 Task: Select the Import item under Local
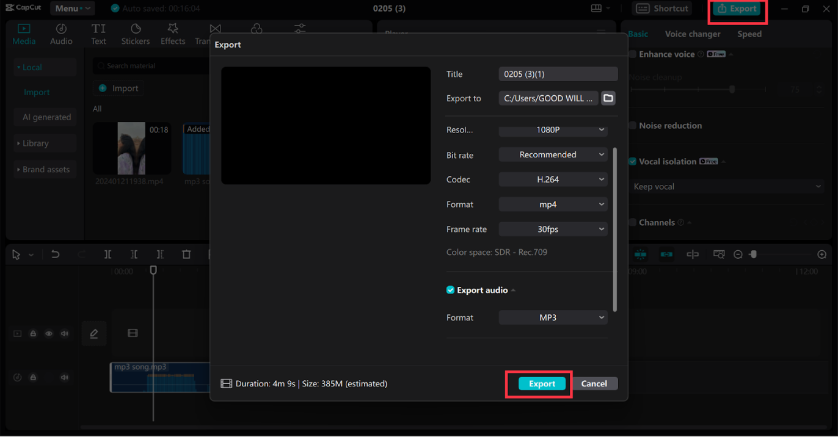(37, 93)
